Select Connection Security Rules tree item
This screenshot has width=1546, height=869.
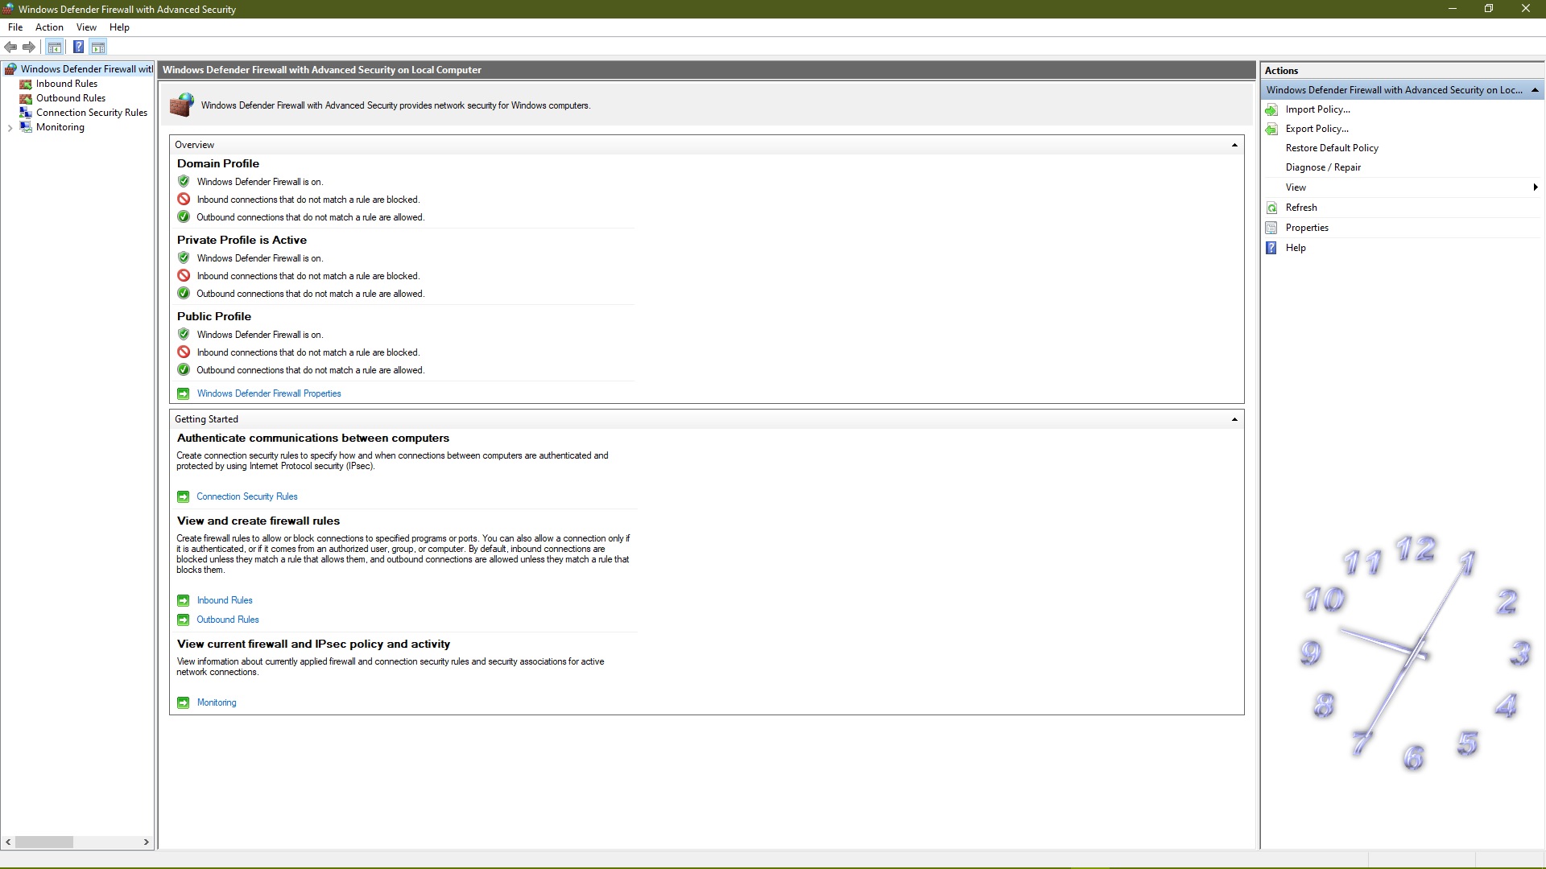coord(92,113)
